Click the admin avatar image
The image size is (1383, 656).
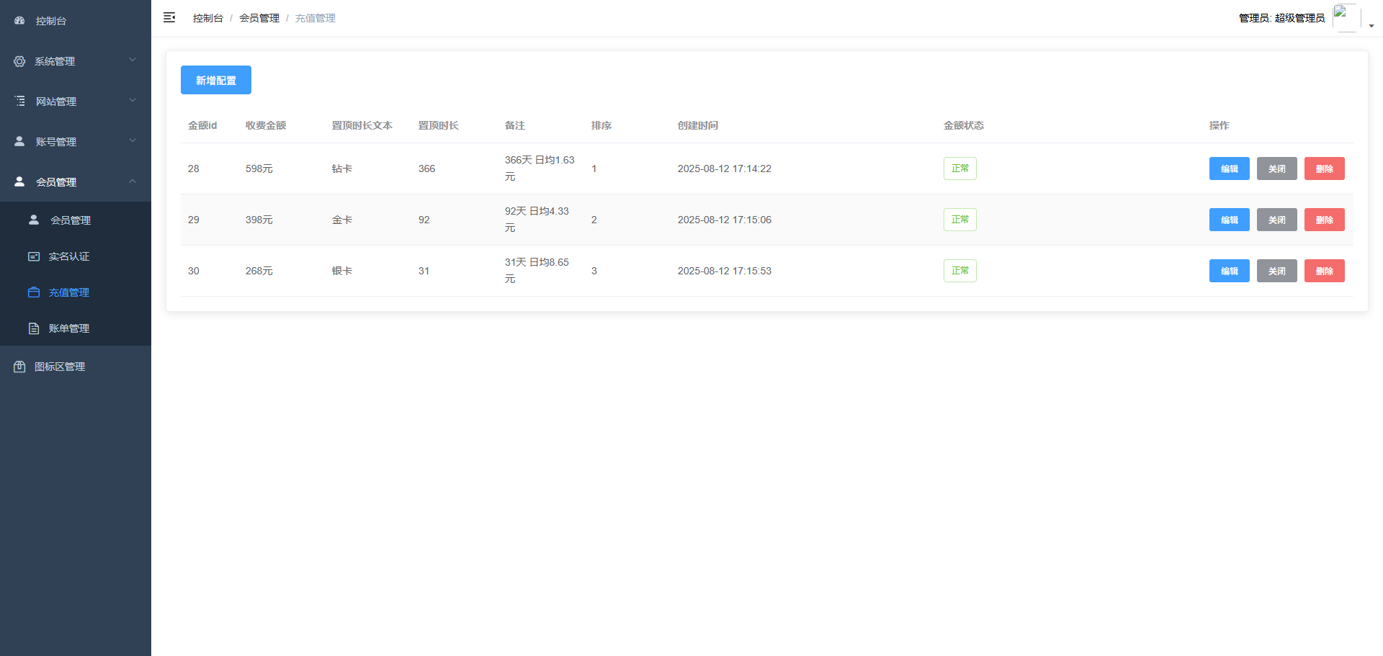point(1346,17)
